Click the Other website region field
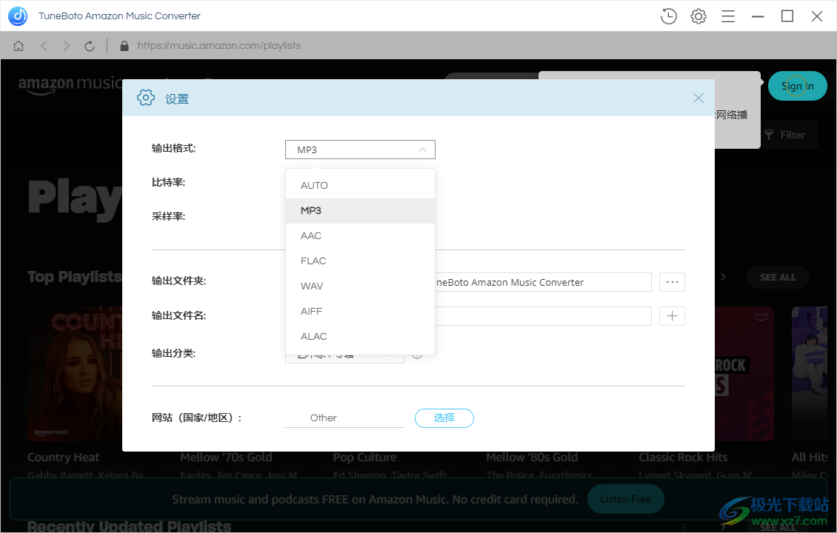The image size is (837, 533). [344, 418]
